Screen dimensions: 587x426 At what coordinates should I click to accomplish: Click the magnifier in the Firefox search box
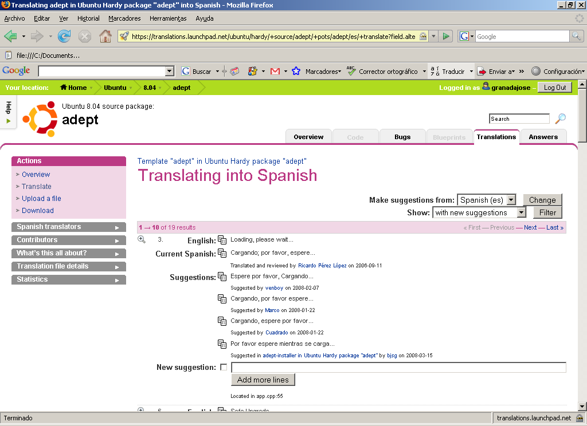pos(576,36)
